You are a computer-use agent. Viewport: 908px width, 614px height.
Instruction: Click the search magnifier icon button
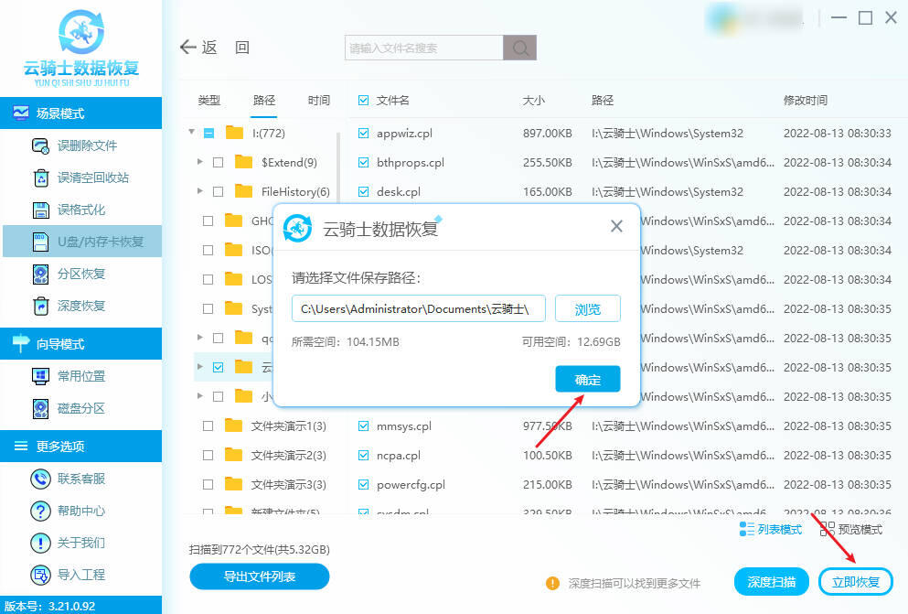point(520,48)
